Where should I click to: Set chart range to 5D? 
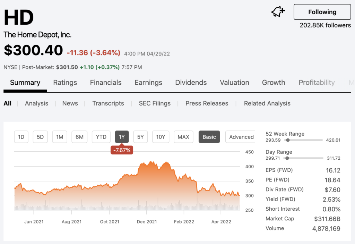pos(40,137)
